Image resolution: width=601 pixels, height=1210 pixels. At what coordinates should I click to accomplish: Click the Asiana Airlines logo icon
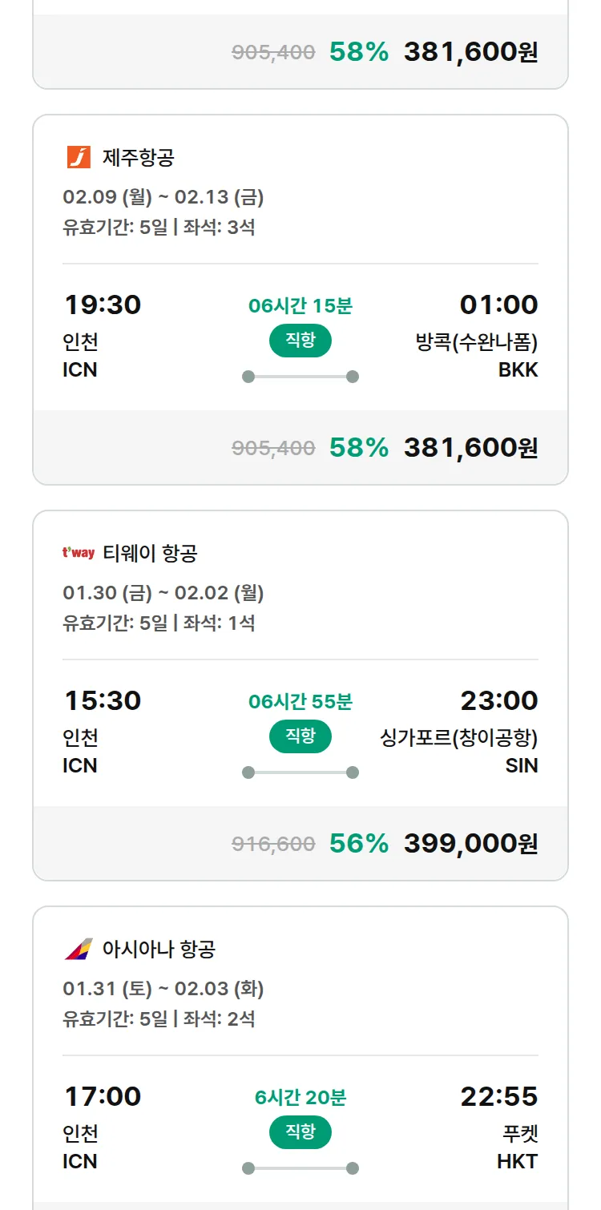[79, 949]
